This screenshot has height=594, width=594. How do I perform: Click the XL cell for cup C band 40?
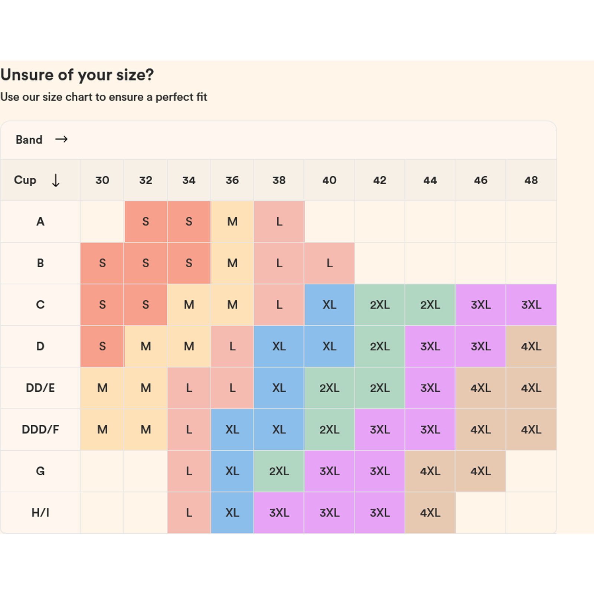click(x=329, y=305)
